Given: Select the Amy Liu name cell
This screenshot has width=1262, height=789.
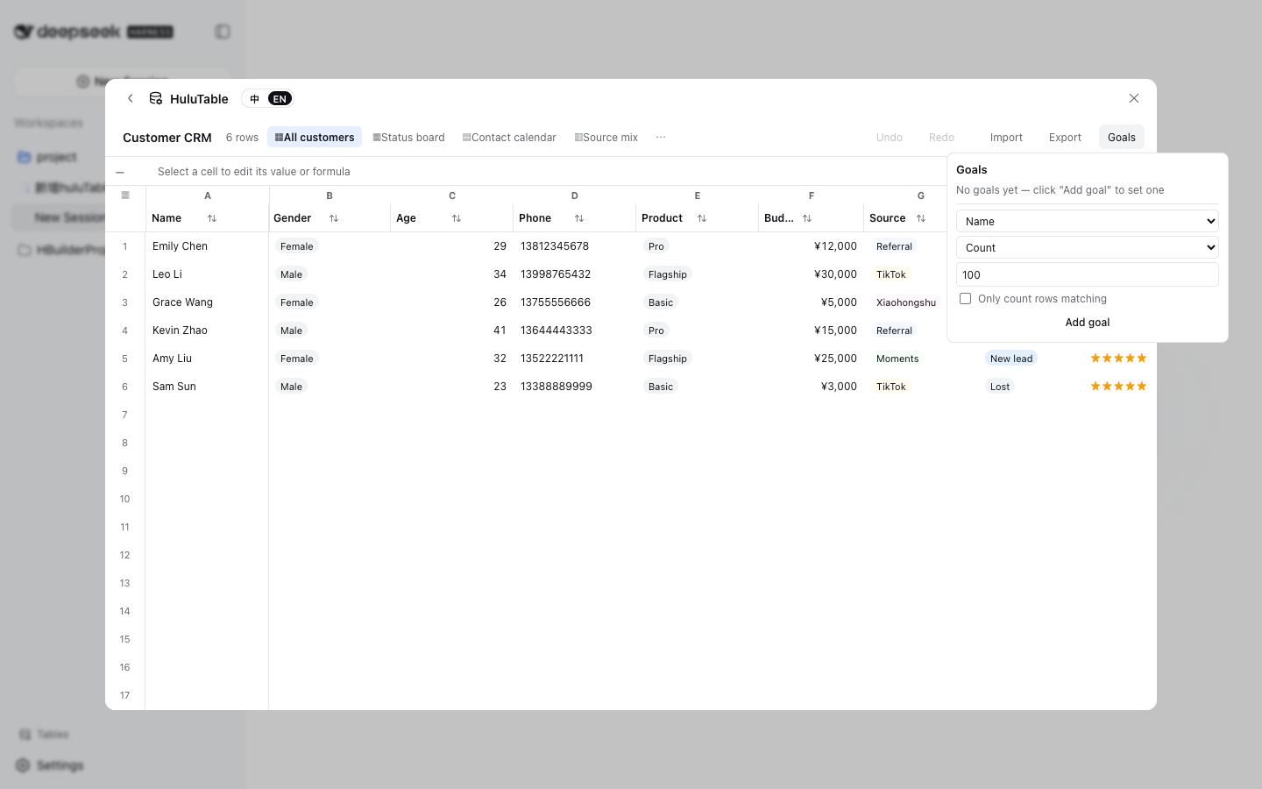Looking at the screenshot, I should coord(207,359).
